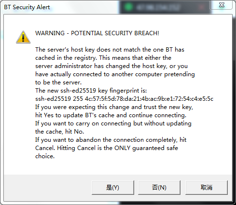
Task: Click the text 'to be the server.'
Action: pos(58,82)
